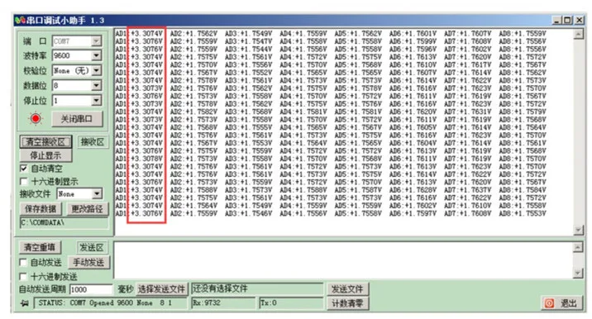Viewport: 592px width, 319px height.
Task: Enable 十六进制显示 hex display checkbox
Action: pyautogui.click(x=23, y=182)
